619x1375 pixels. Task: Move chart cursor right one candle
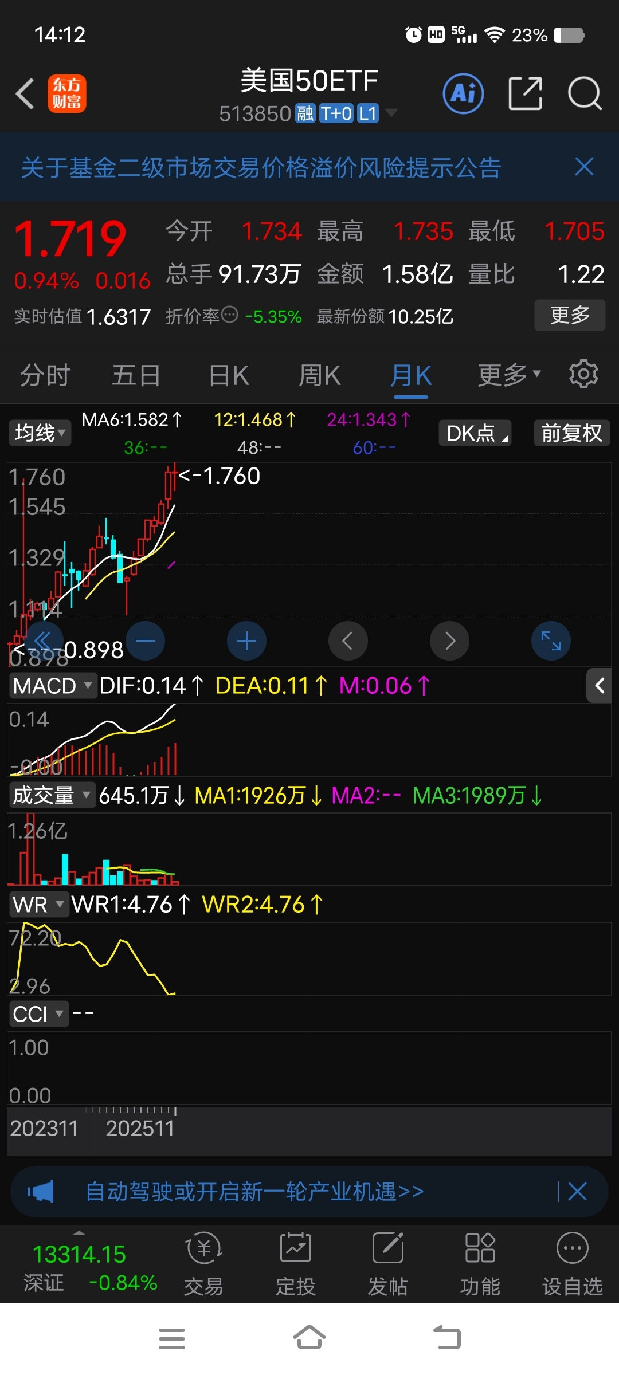[449, 641]
